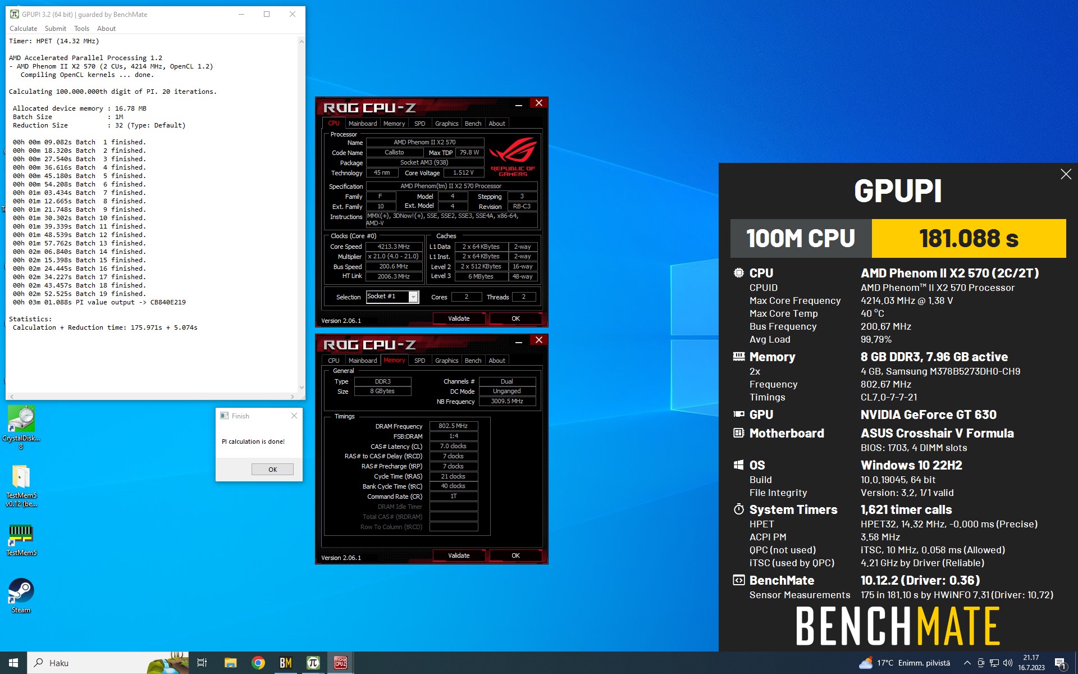The width and height of the screenshot is (1078, 674).
Task: Open Submit menu in GPUPI
Action: tap(56, 29)
